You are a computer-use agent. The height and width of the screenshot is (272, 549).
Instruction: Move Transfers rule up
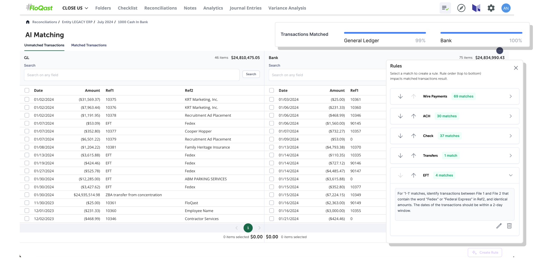click(x=413, y=155)
